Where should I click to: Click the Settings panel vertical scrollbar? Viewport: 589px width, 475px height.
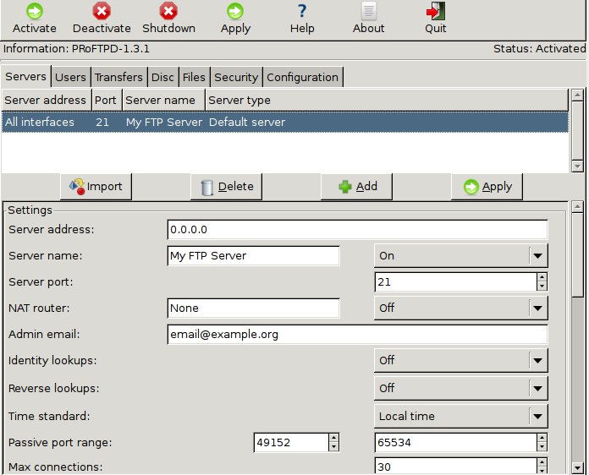click(x=577, y=338)
